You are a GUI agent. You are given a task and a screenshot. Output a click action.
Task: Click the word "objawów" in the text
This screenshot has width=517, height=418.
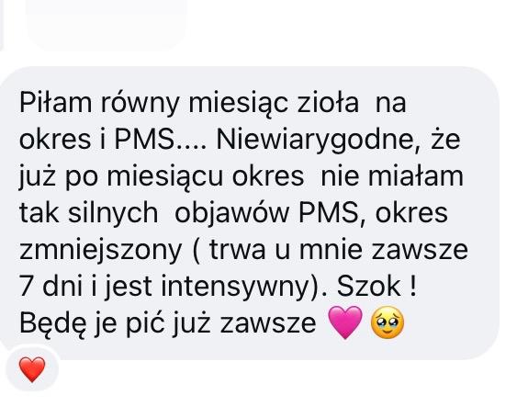[231, 213]
